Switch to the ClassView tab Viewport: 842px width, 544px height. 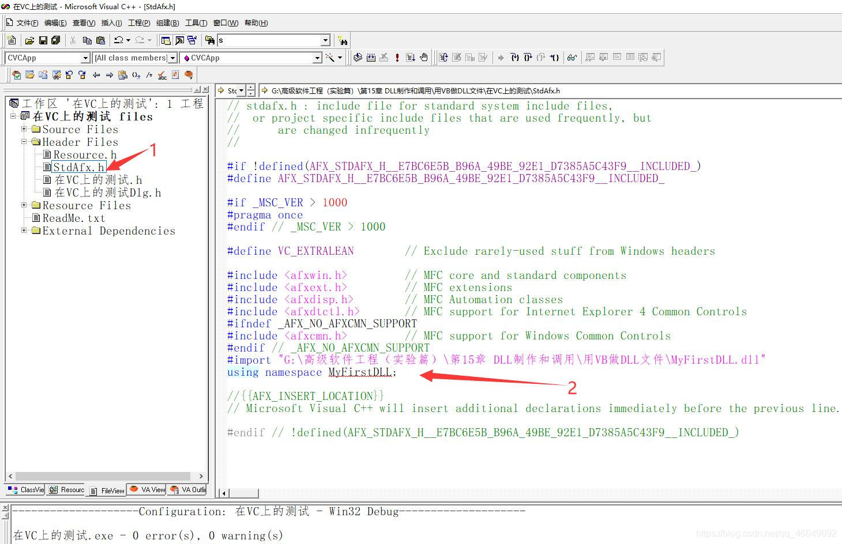(26, 490)
